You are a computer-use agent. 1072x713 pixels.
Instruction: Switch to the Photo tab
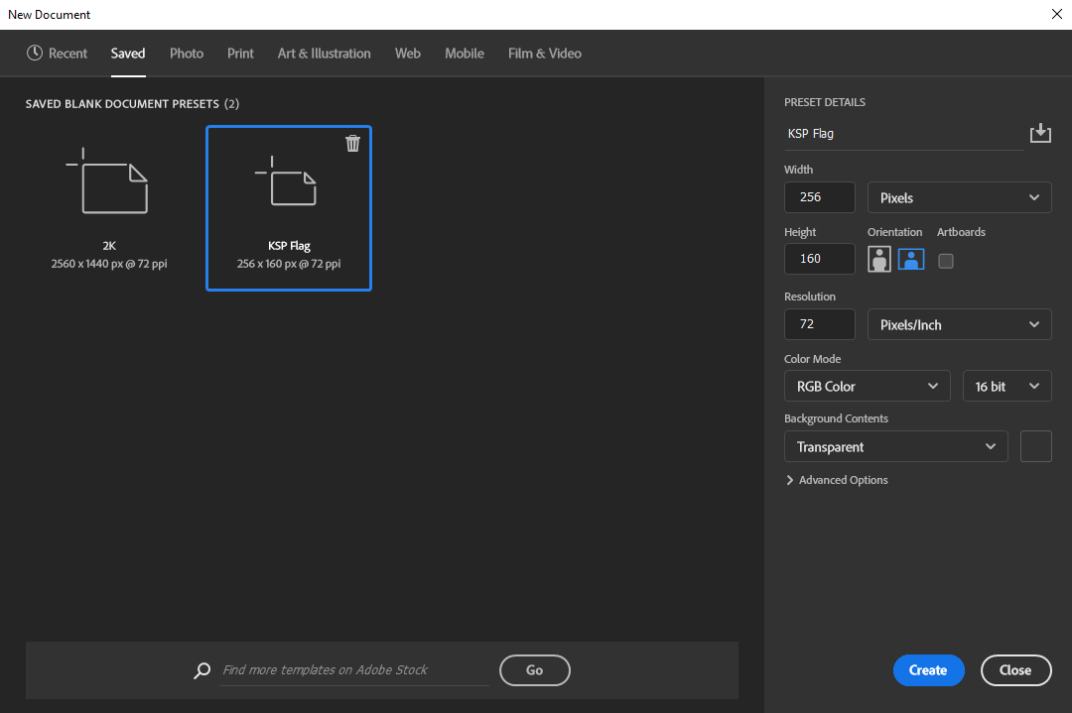187,54
